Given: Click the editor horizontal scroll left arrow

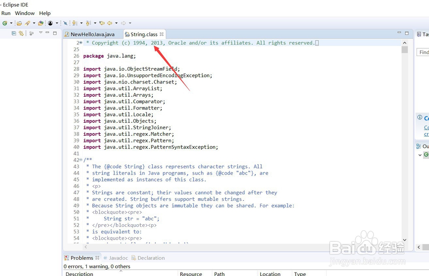Looking at the screenshot, I should [x=86, y=247].
